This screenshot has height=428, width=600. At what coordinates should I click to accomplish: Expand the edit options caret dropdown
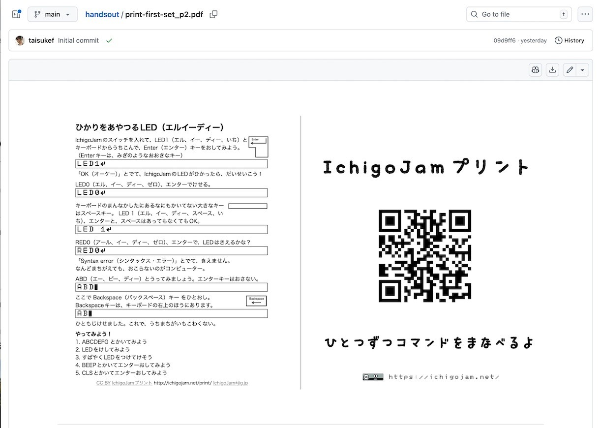(582, 70)
